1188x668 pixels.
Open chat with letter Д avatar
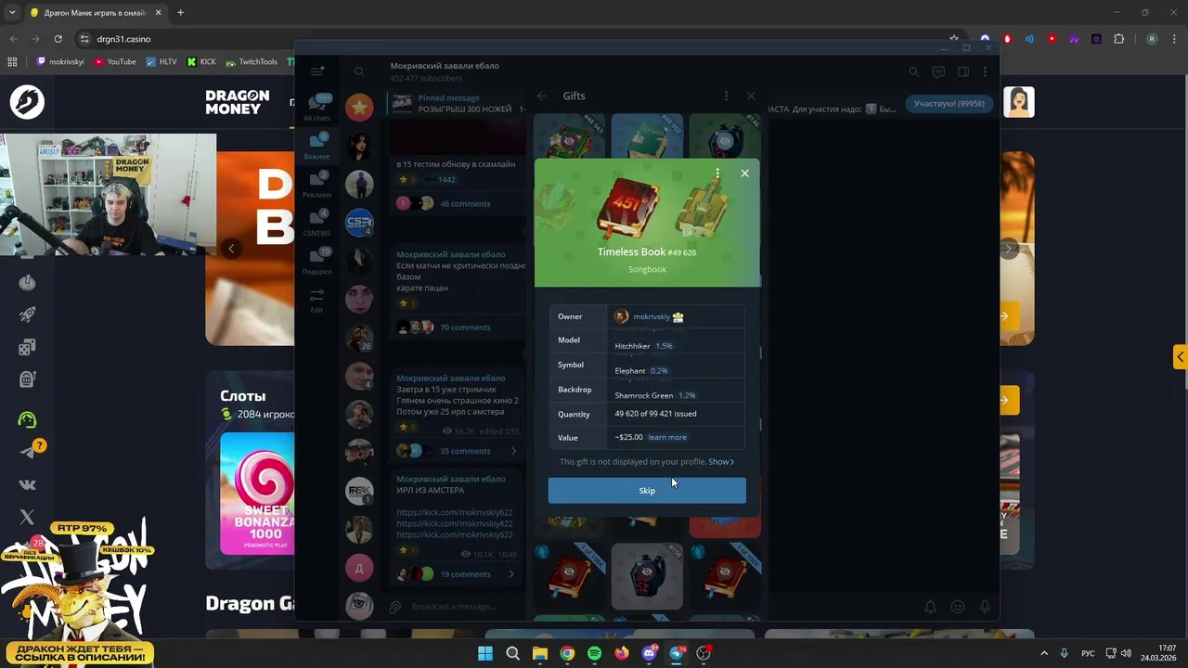pyautogui.click(x=359, y=568)
